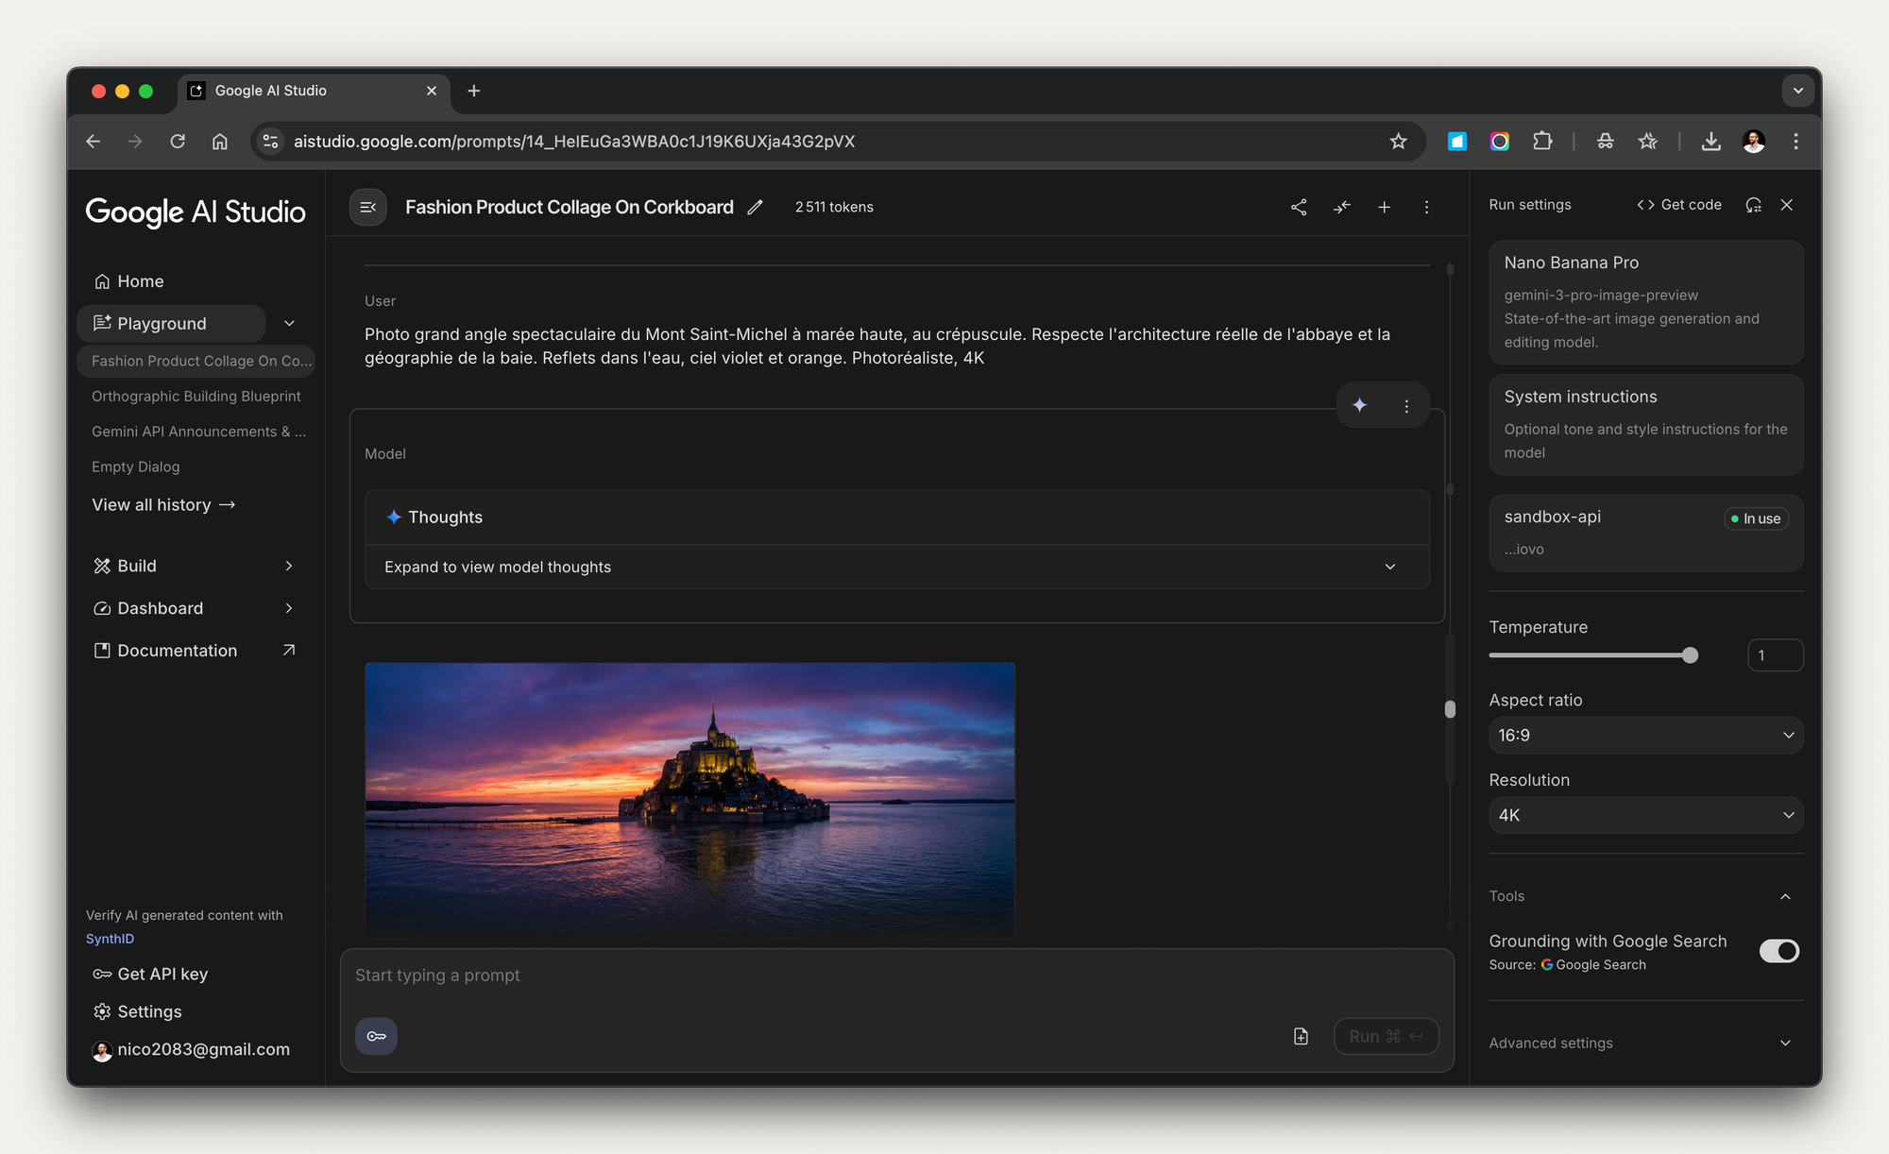Open the Dashboard menu item
The height and width of the screenshot is (1154, 1889).
pyautogui.click(x=161, y=608)
